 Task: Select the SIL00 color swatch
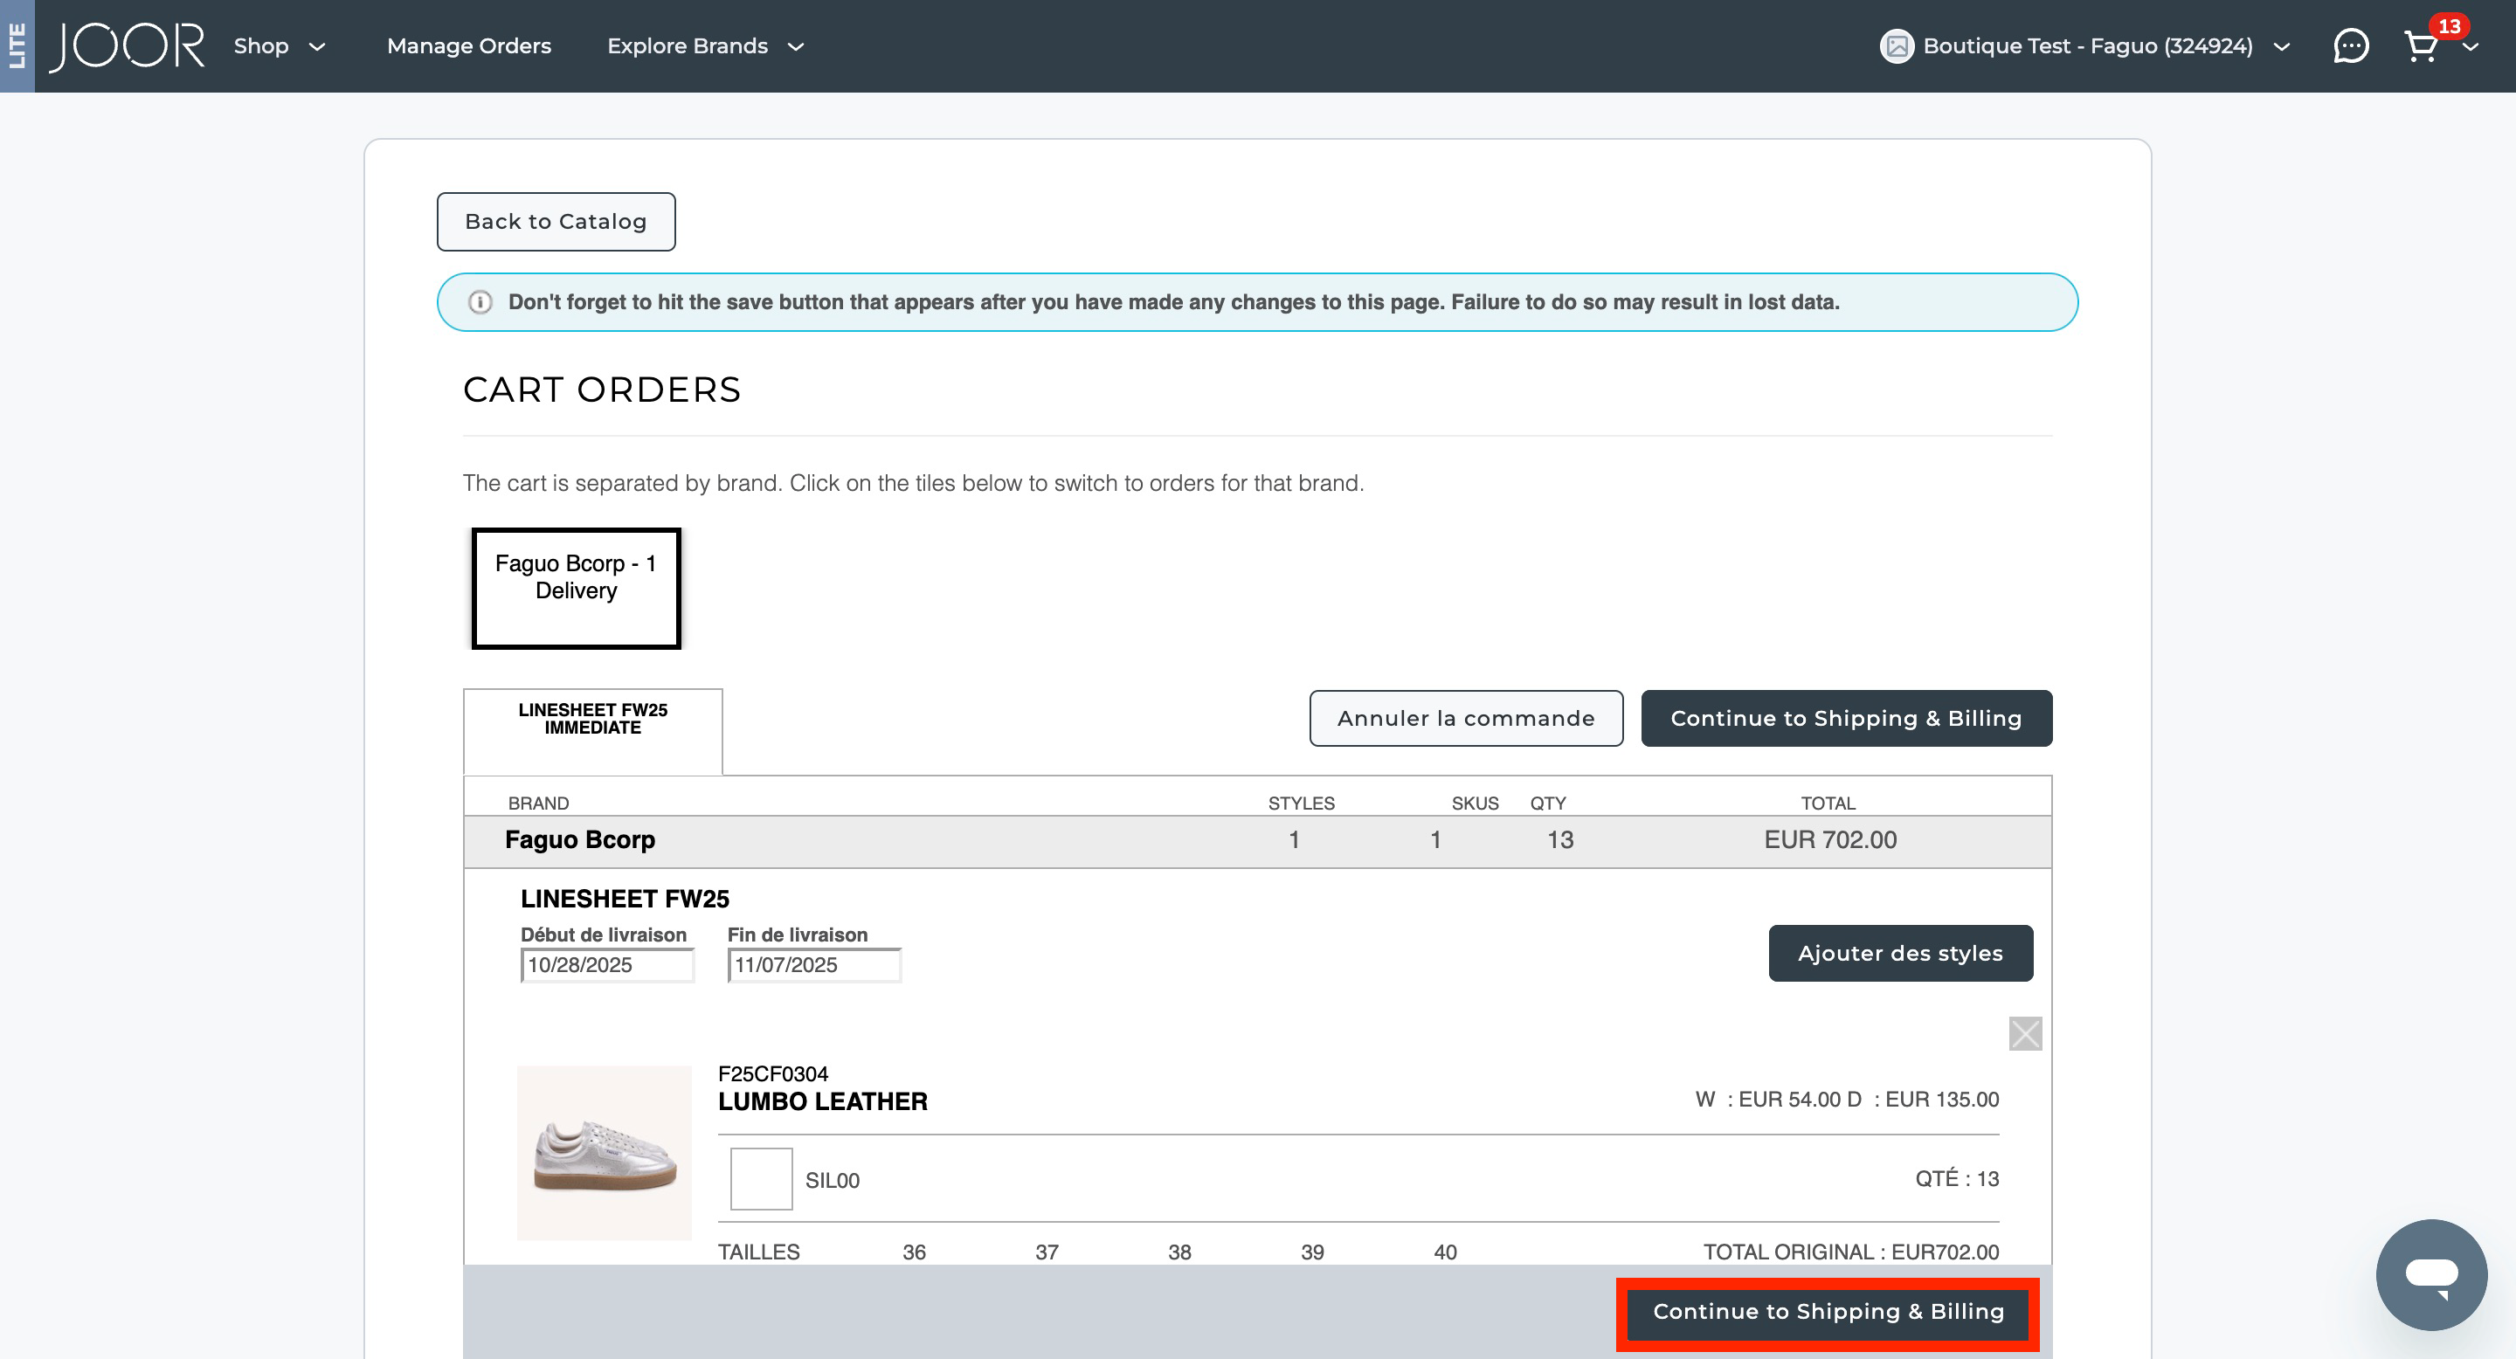tap(762, 1179)
